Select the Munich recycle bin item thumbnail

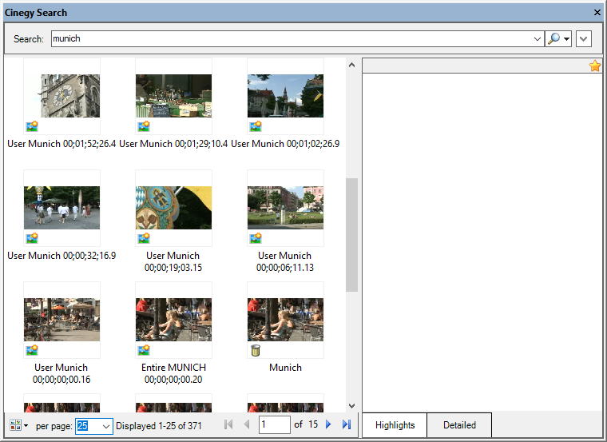click(x=286, y=320)
